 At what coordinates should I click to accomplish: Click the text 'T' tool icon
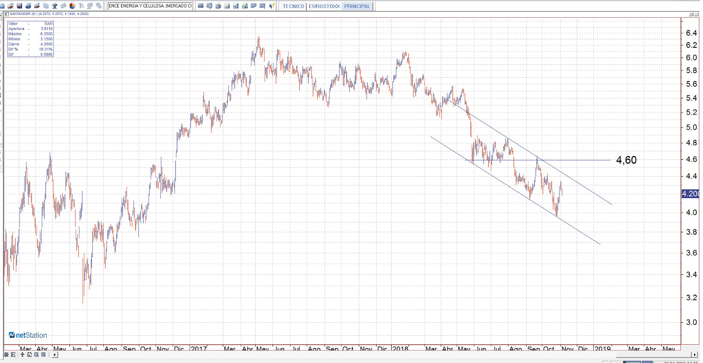coord(81,6)
